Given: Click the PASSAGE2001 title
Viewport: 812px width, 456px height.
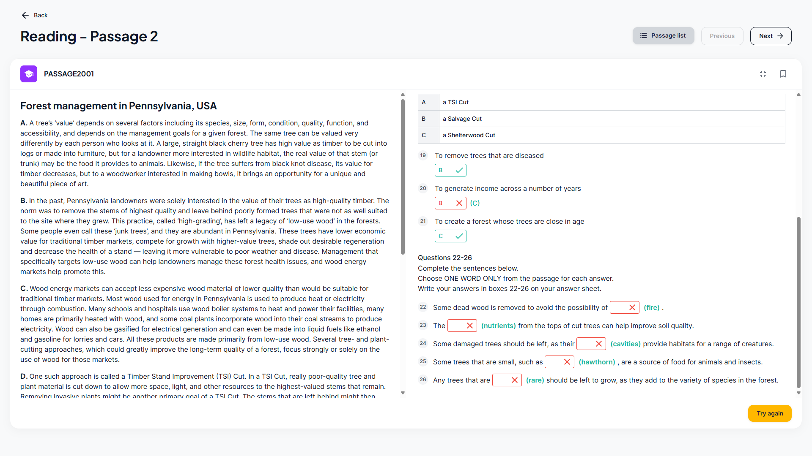Looking at the screenshot, I should click(69, 74).
